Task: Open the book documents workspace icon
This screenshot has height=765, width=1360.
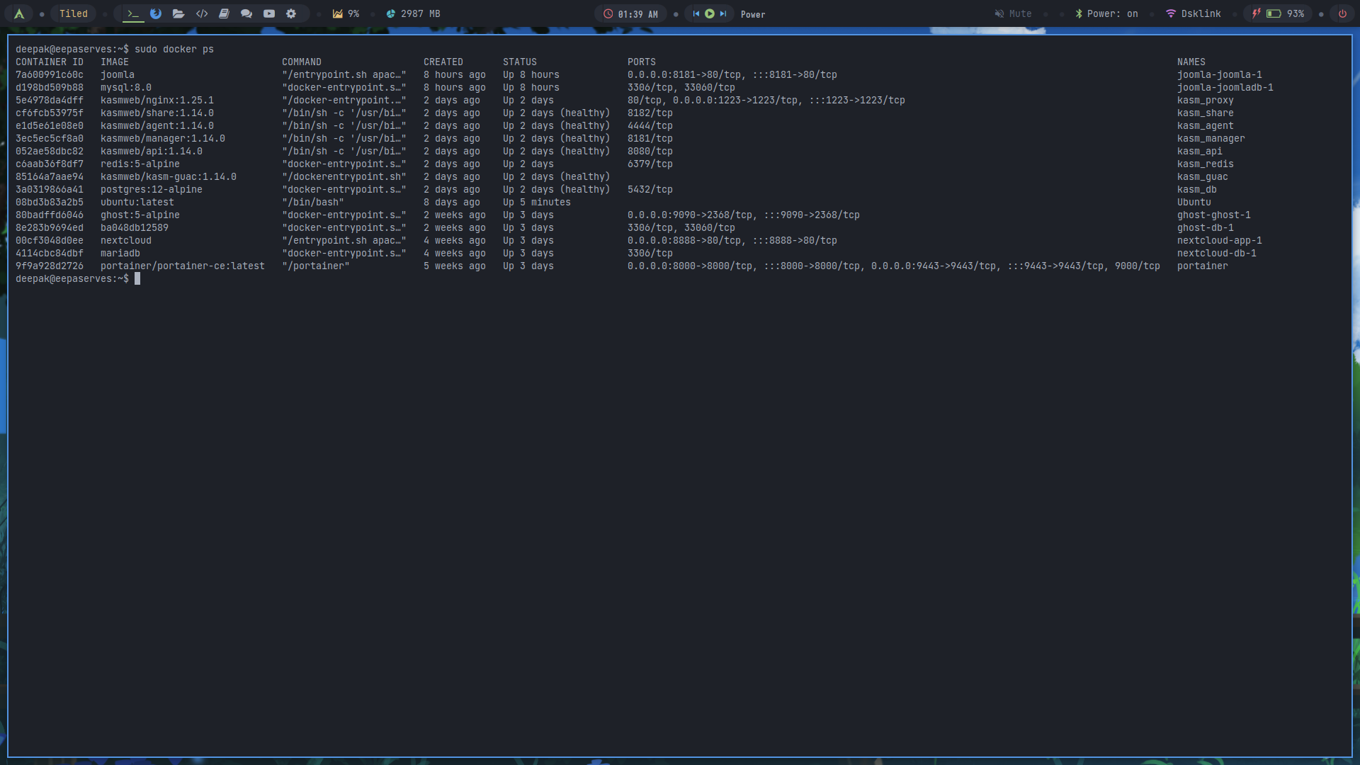Action: pos(224,13)
